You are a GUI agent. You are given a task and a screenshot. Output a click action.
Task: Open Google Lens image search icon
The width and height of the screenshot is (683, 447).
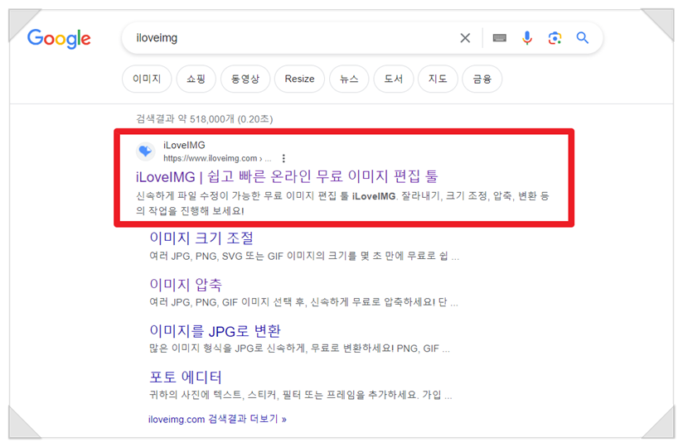(x=555, y=38)
